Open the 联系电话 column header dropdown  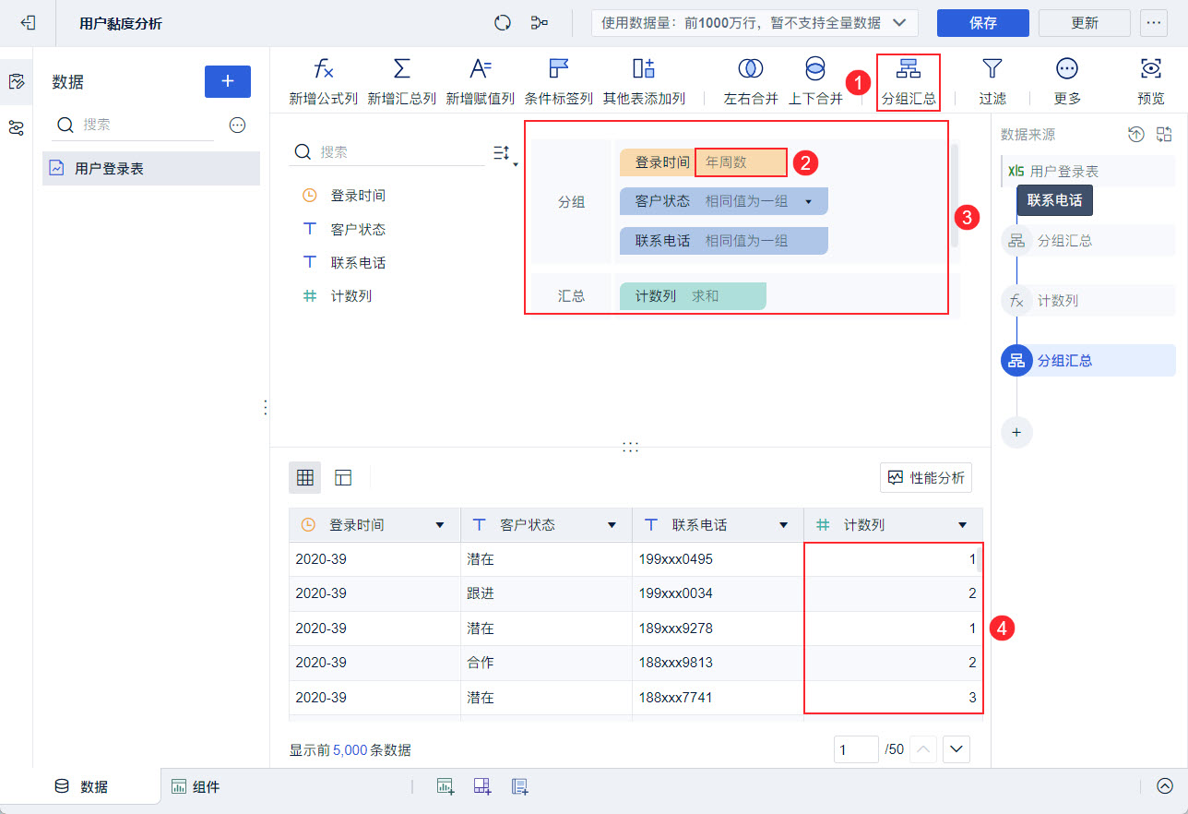(x=783, y=525)
